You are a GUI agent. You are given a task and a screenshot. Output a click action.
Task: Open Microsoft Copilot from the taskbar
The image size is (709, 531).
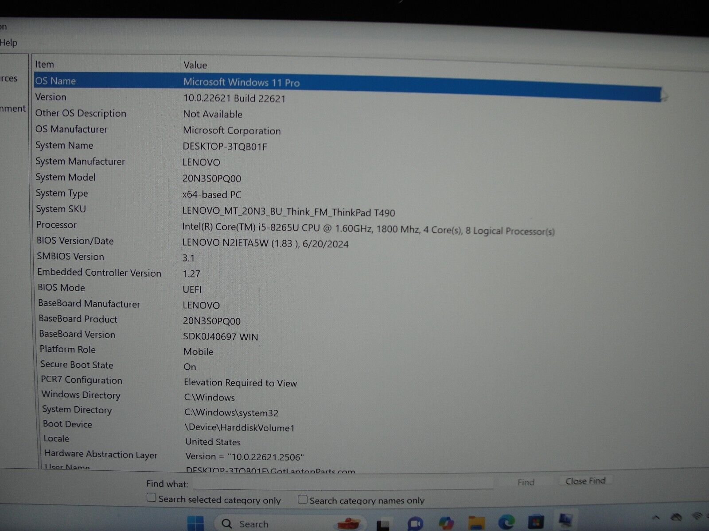tap(446, 523)
